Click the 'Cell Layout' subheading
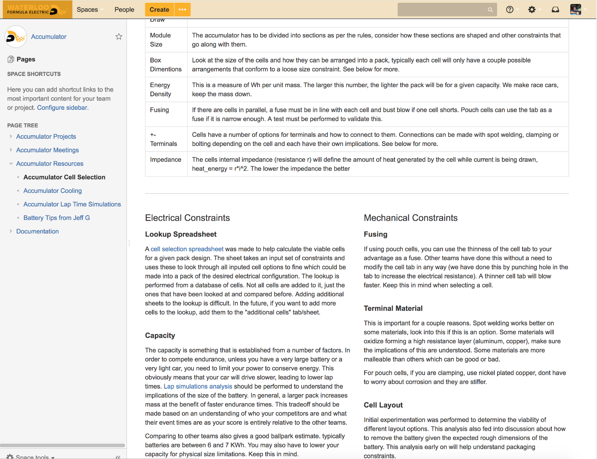This screenshot has height=459, width=597. [383, 405]
